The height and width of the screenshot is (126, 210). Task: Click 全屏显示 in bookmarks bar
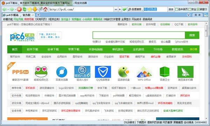click(126, 20)
